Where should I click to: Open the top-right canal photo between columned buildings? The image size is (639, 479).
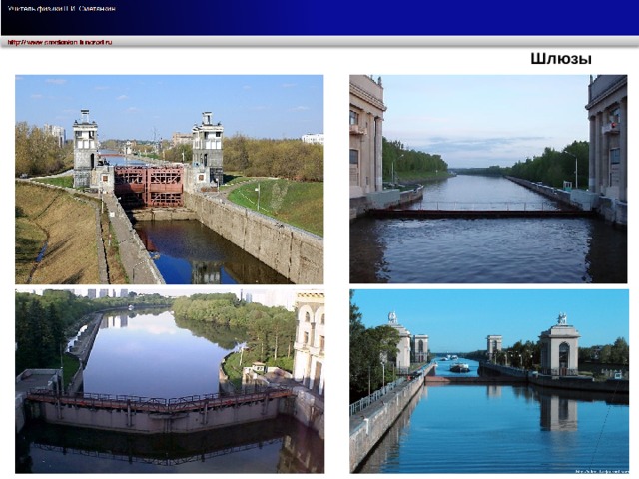tap(488, 179)
